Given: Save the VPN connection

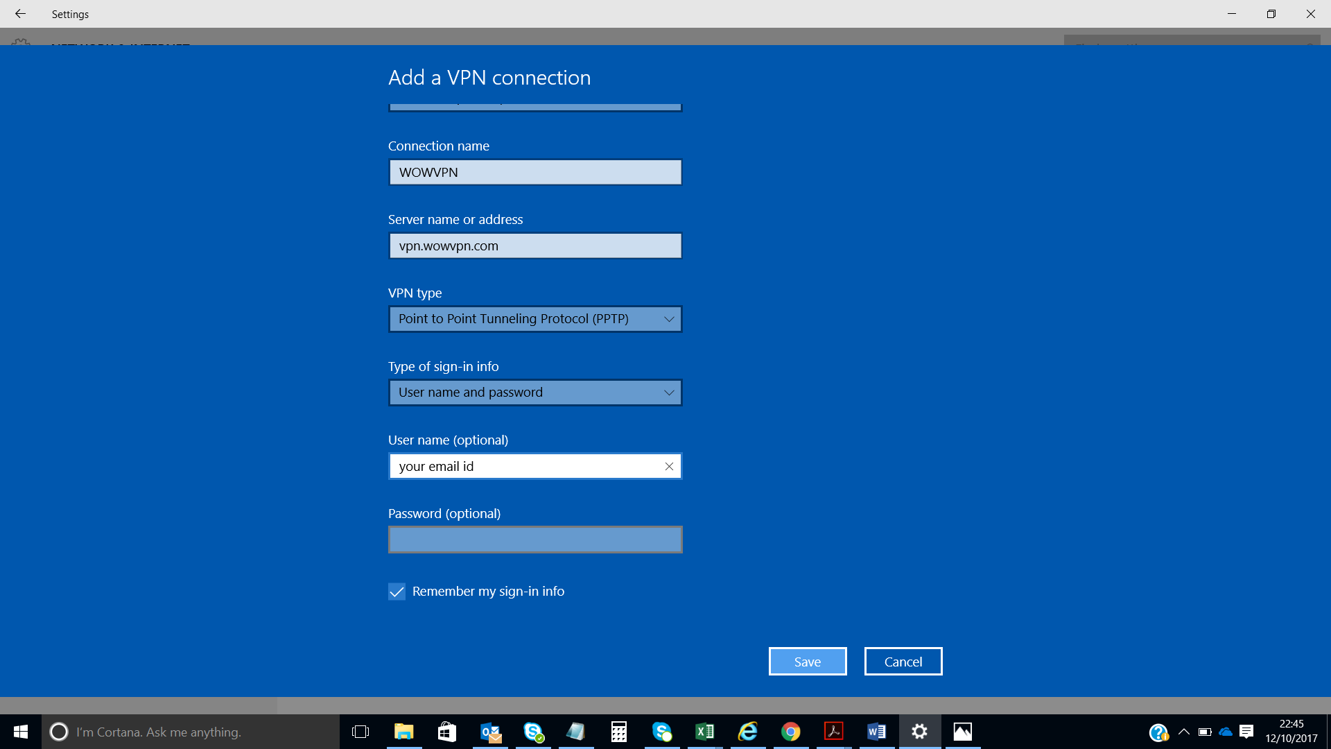Looking at the screenshot, I should 808,662.
